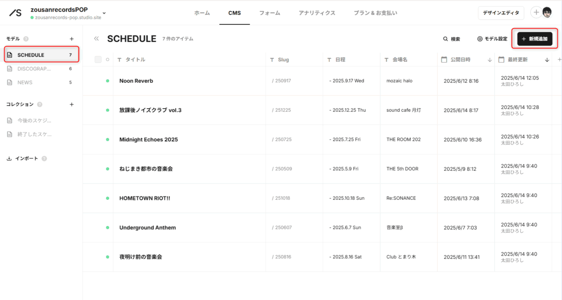Sort by 最終更新 column arrow
This screenshot has height=300, width=562.
point(547,60)
